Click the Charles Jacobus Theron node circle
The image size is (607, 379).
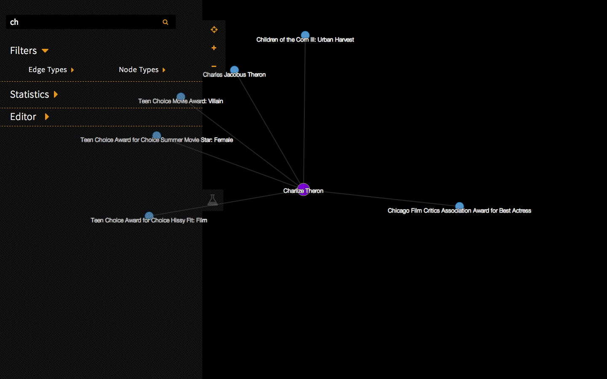tap(234, 70)
